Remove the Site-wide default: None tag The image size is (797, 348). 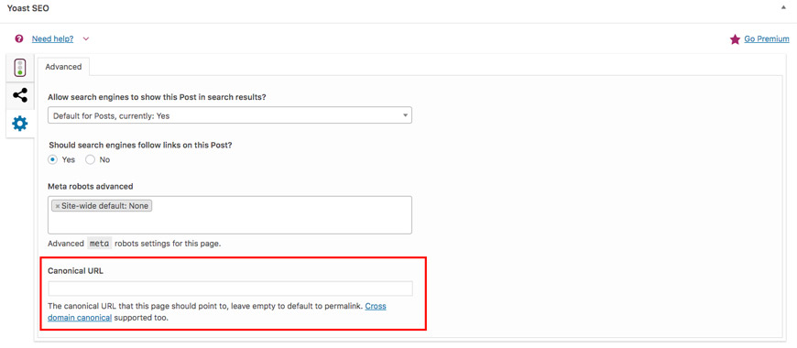pyautogui.click(x=58, y=206)
